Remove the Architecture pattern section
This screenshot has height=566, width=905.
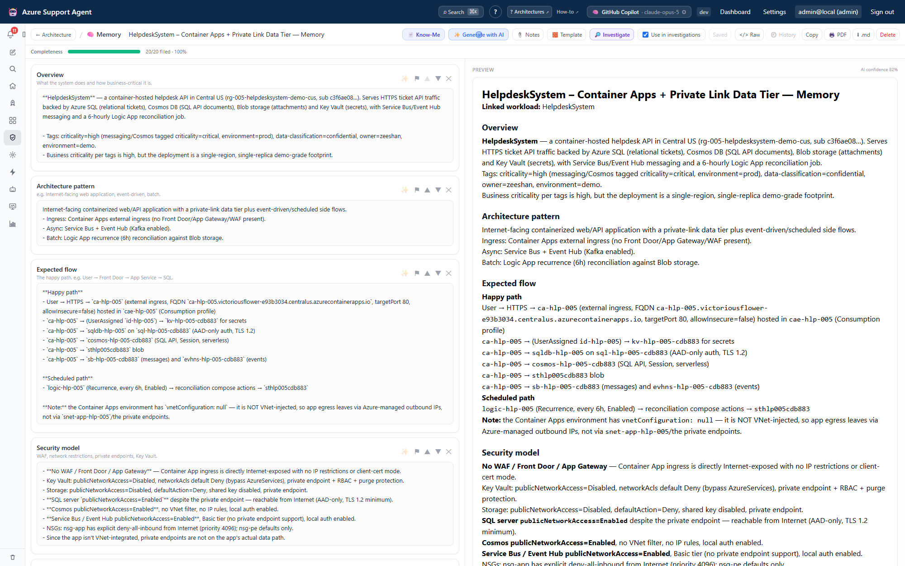(449, 190)
